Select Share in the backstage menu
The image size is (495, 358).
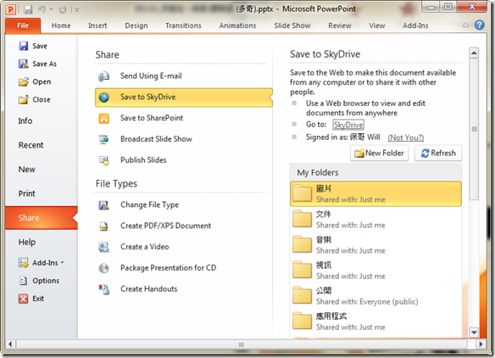[x=41, y=218]
